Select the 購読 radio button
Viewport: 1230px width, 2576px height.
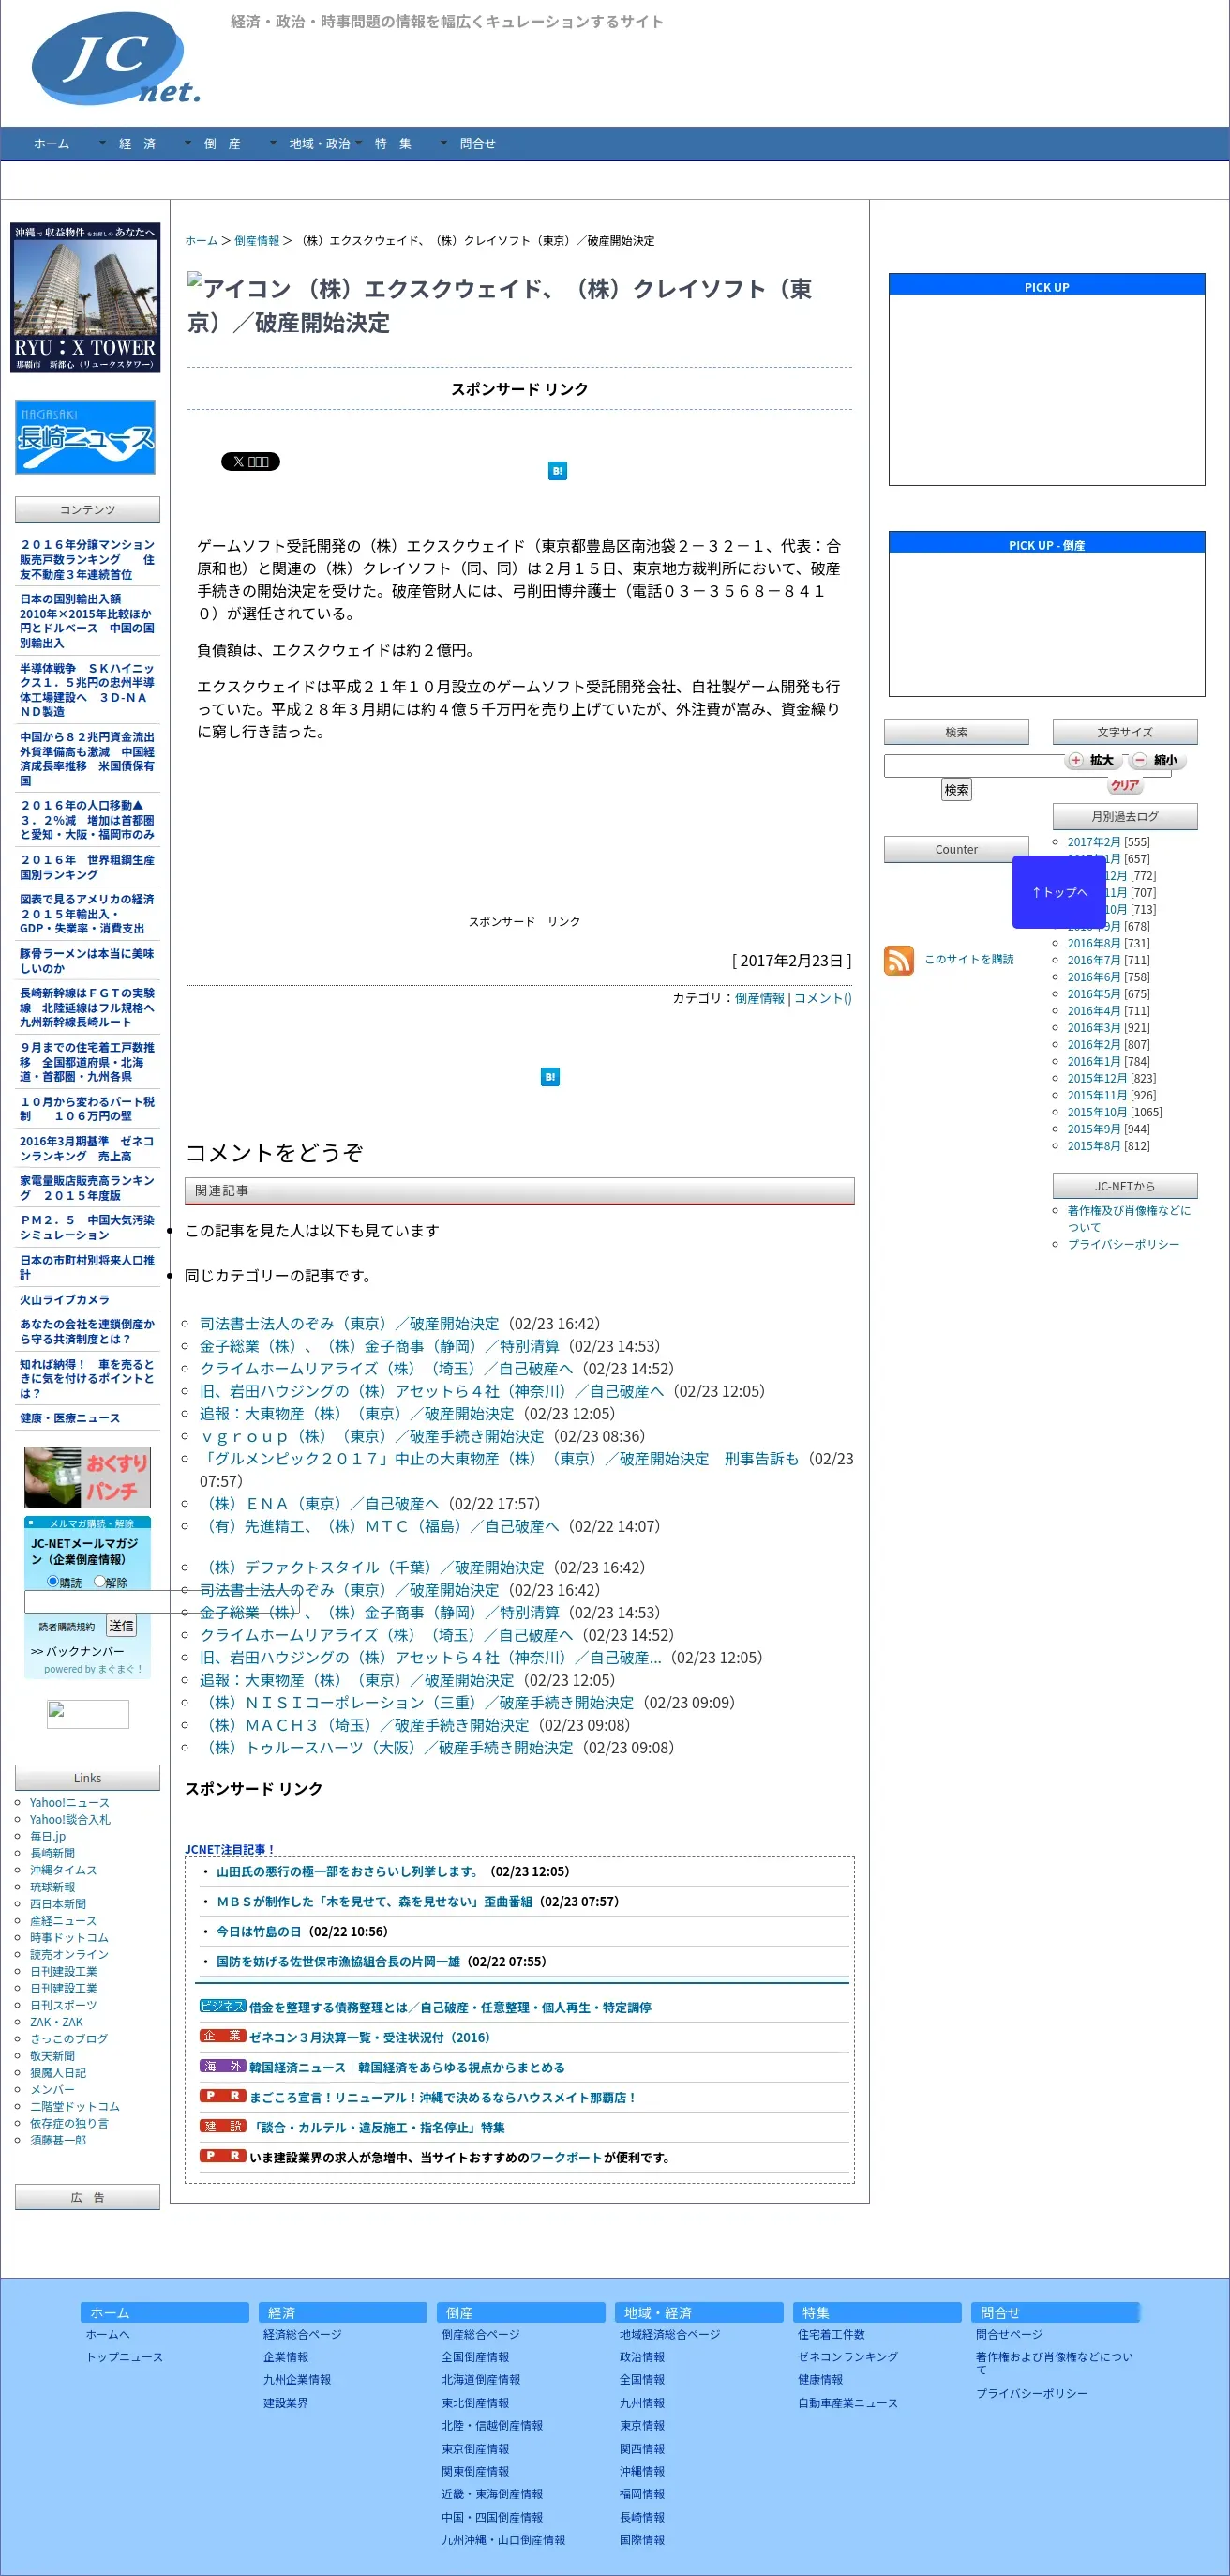coord(52,1581)
